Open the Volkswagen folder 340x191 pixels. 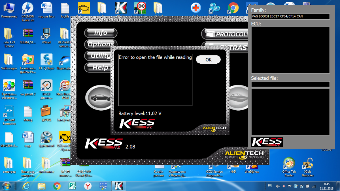pos(9,62)
